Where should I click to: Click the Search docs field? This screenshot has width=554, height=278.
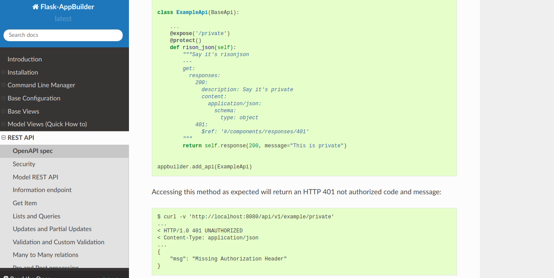[63, 35]
